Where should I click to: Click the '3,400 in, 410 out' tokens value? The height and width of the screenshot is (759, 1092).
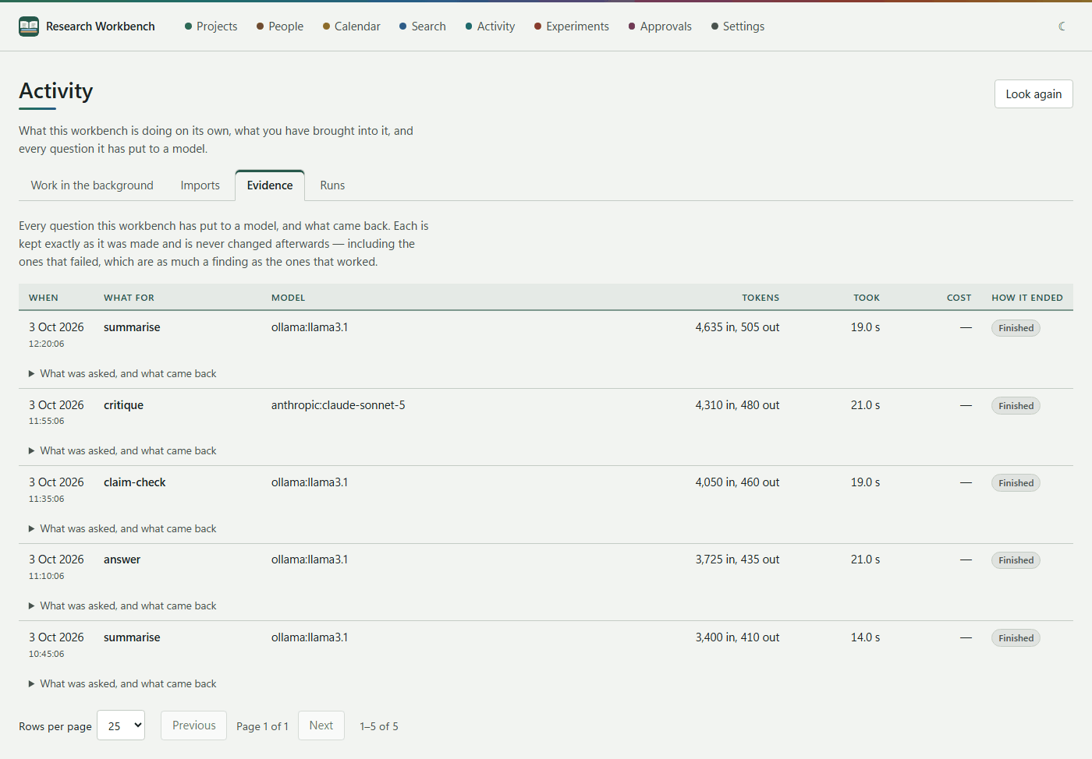click(737, 637)
